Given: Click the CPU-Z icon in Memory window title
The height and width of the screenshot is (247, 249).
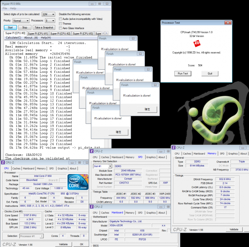Looking at the screenshot, I should 174,148.
